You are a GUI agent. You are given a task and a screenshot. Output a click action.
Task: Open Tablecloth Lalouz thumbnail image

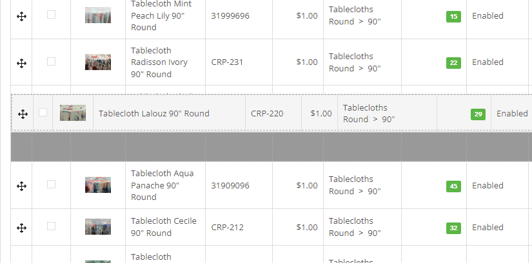tap(73, 113)
